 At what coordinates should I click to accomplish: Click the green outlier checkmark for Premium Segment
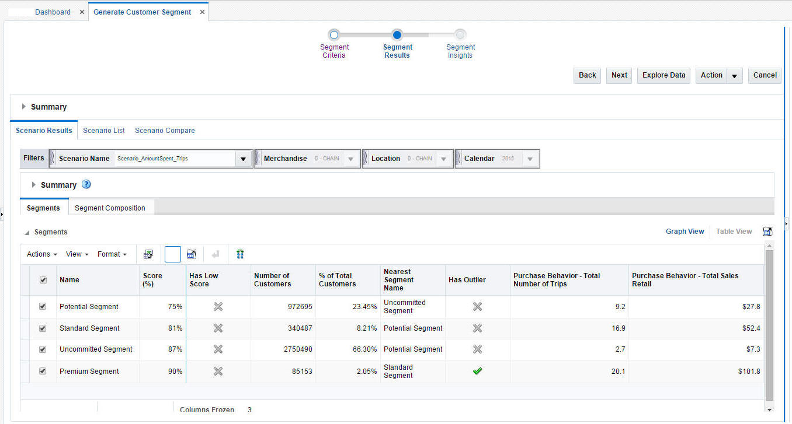[x=477, y=371]
